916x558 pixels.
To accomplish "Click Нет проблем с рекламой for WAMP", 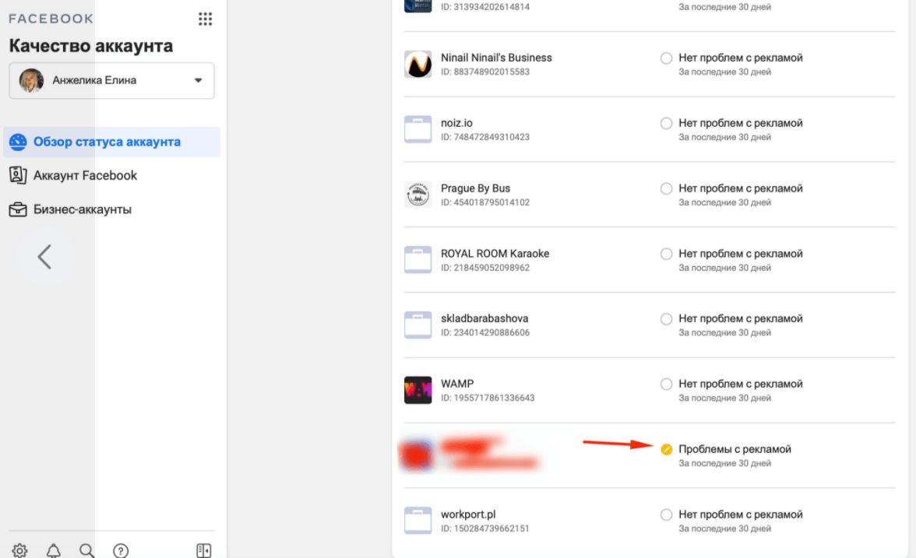I will [x=740, y=384].
